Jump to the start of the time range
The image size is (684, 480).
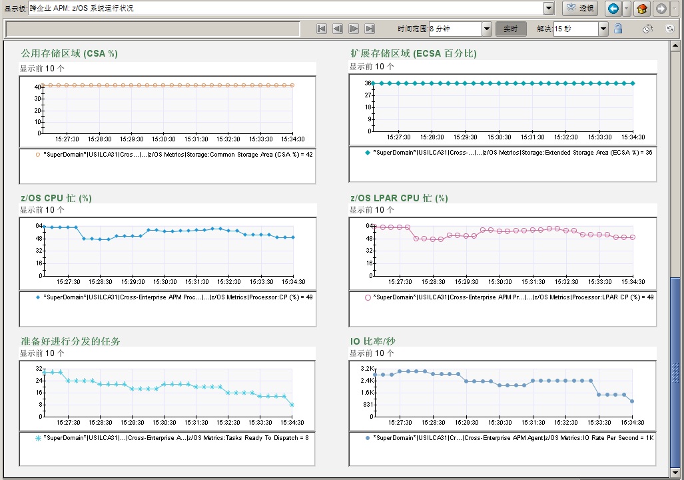322,29
